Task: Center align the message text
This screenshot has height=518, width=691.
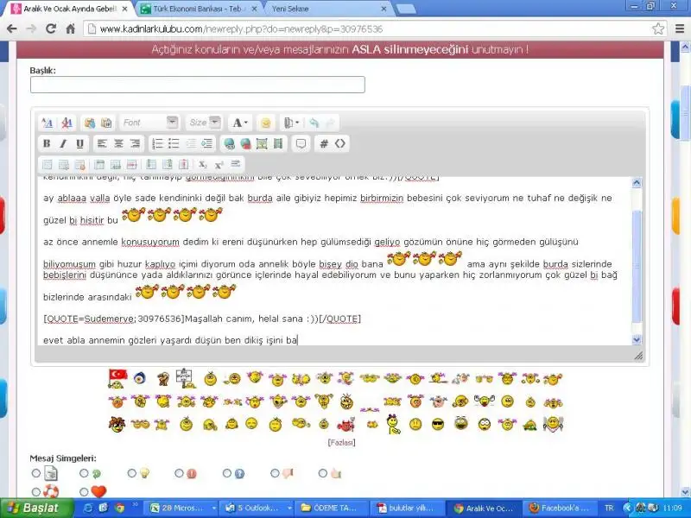Action: click(117, 143)
